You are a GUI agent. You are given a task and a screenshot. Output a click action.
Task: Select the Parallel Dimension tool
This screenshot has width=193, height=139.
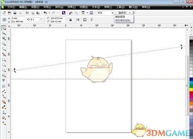[x=4, y=91]
